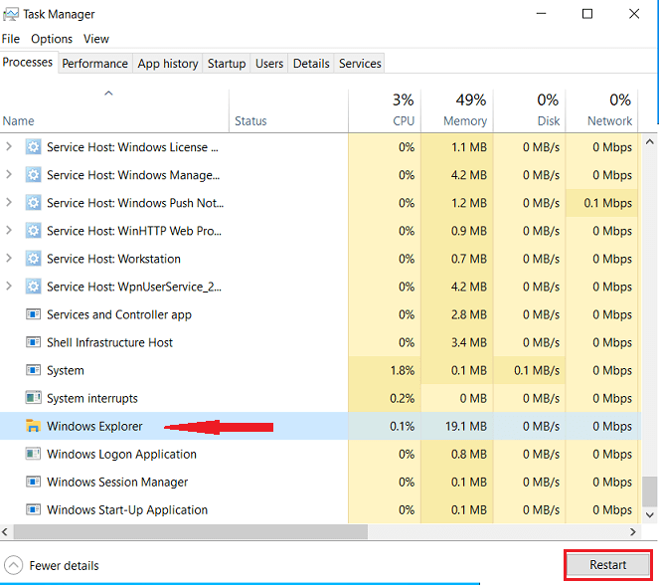Click the vertical scrollbar thumb

click(x=650, y=491)
